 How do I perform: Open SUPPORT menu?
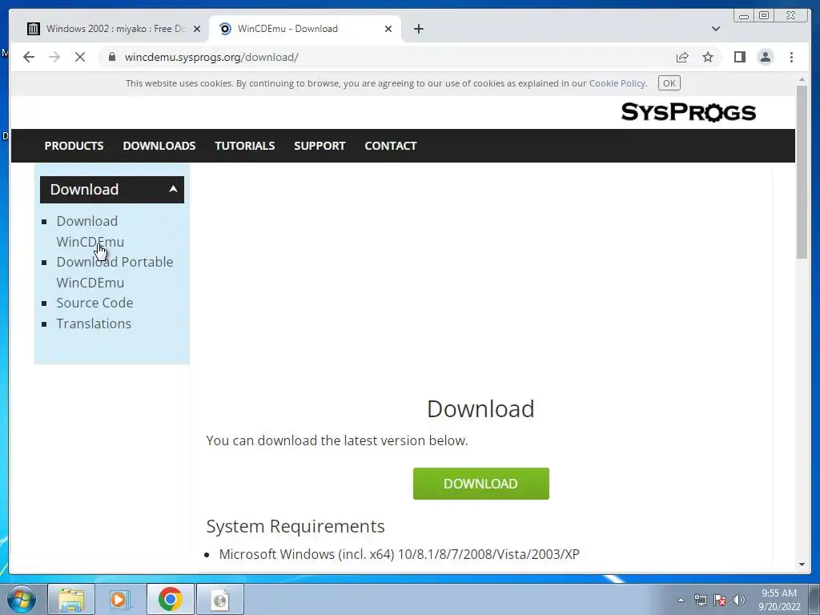(x=320, y=146)
